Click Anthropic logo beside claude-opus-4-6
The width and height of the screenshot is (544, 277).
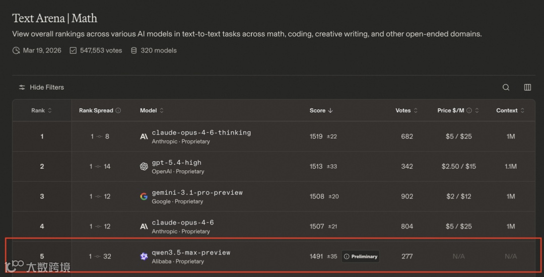pos(144,227)
